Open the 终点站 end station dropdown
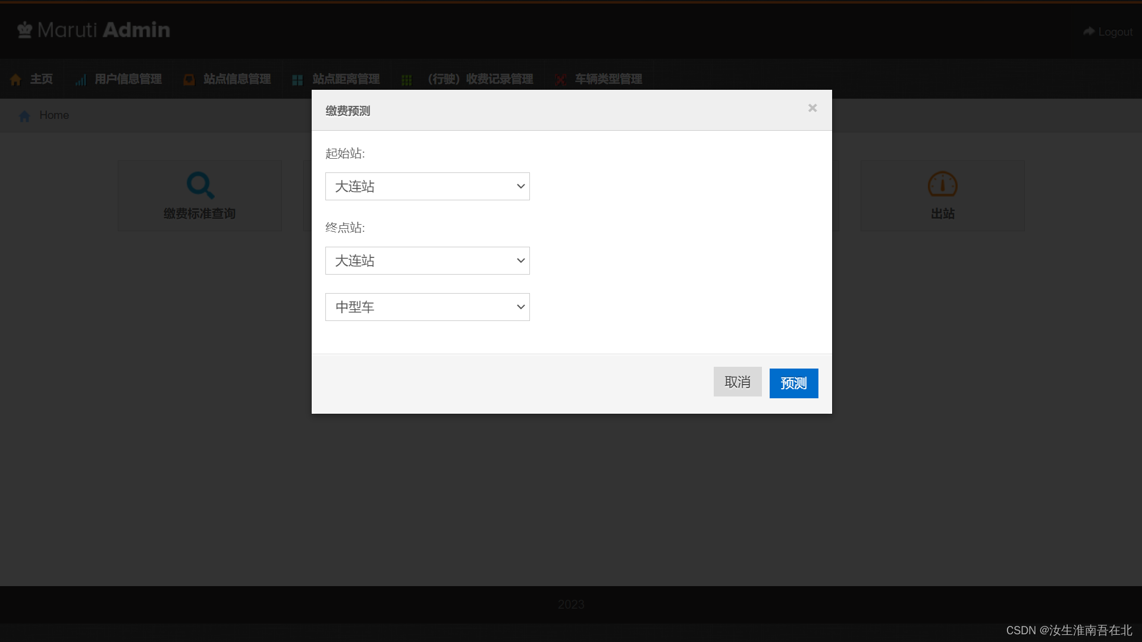 (x=427, y=260)
